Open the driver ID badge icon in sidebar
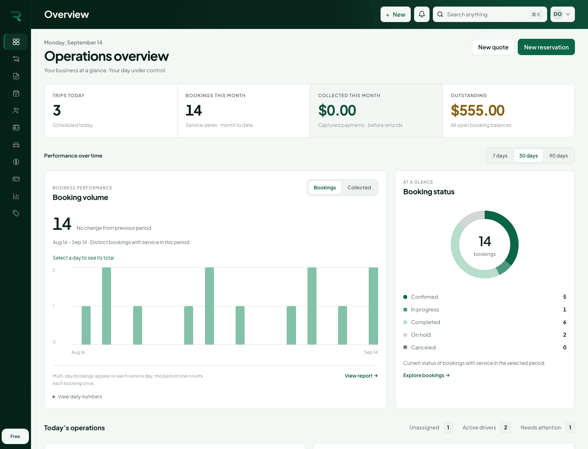Image resolution: width=588 pixels, height=449 pixels. click(x=16, y=127)
